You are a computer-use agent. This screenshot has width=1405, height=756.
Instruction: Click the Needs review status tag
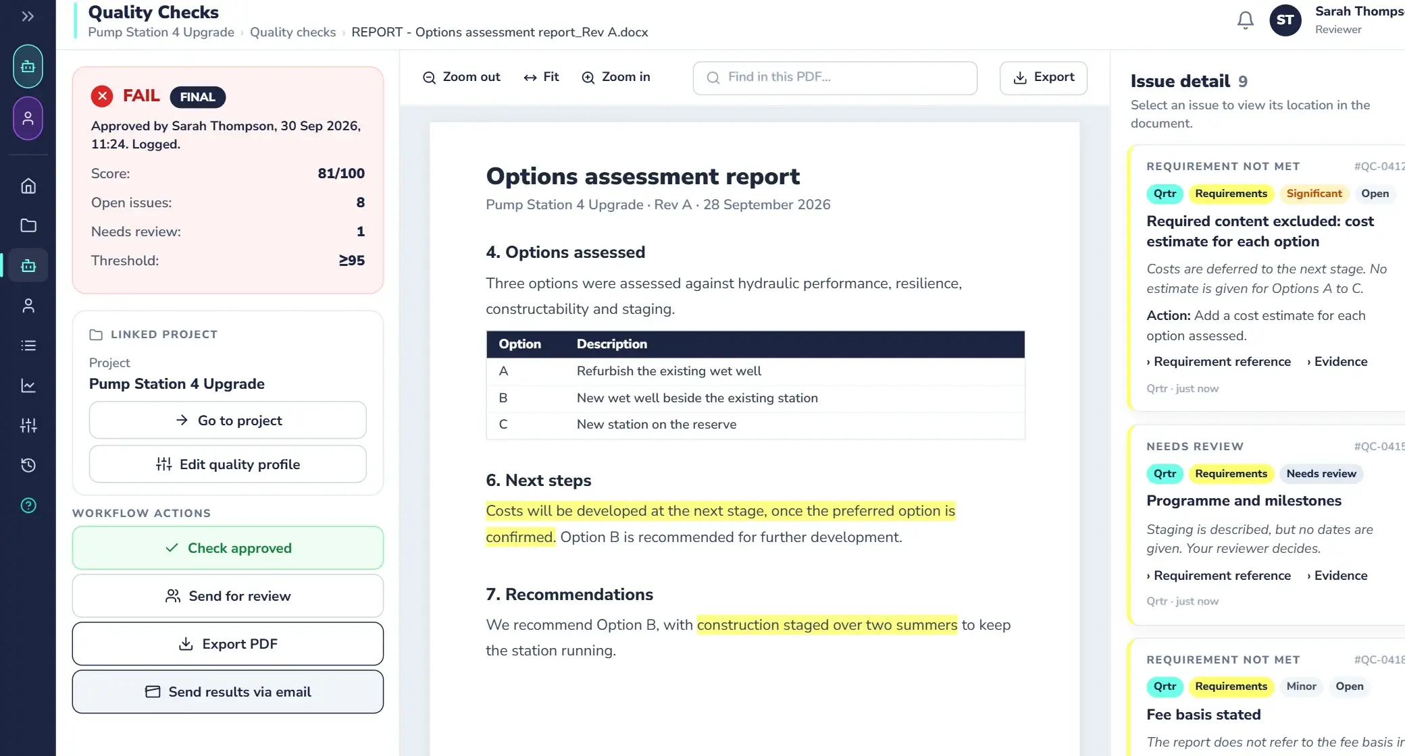click(x=1321, y=474)
